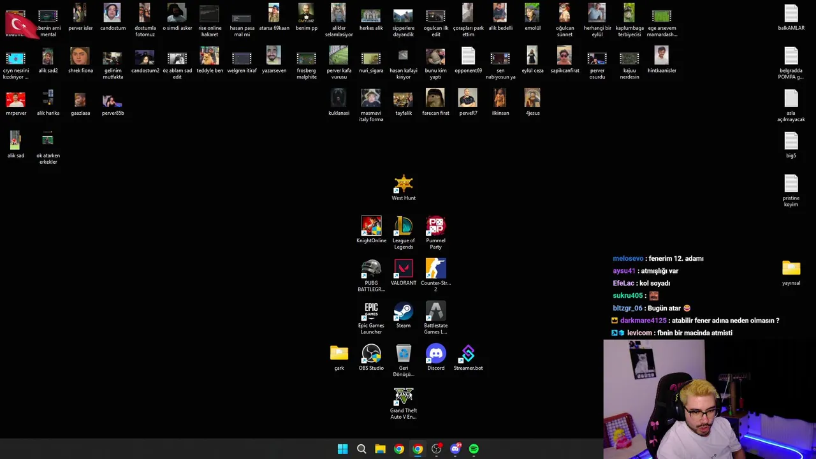Select the kuklanasi image file

[x=339, y=103]
